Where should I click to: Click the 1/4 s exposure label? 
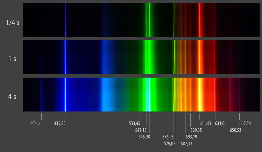pyautogui.click(x=12, y=23)
